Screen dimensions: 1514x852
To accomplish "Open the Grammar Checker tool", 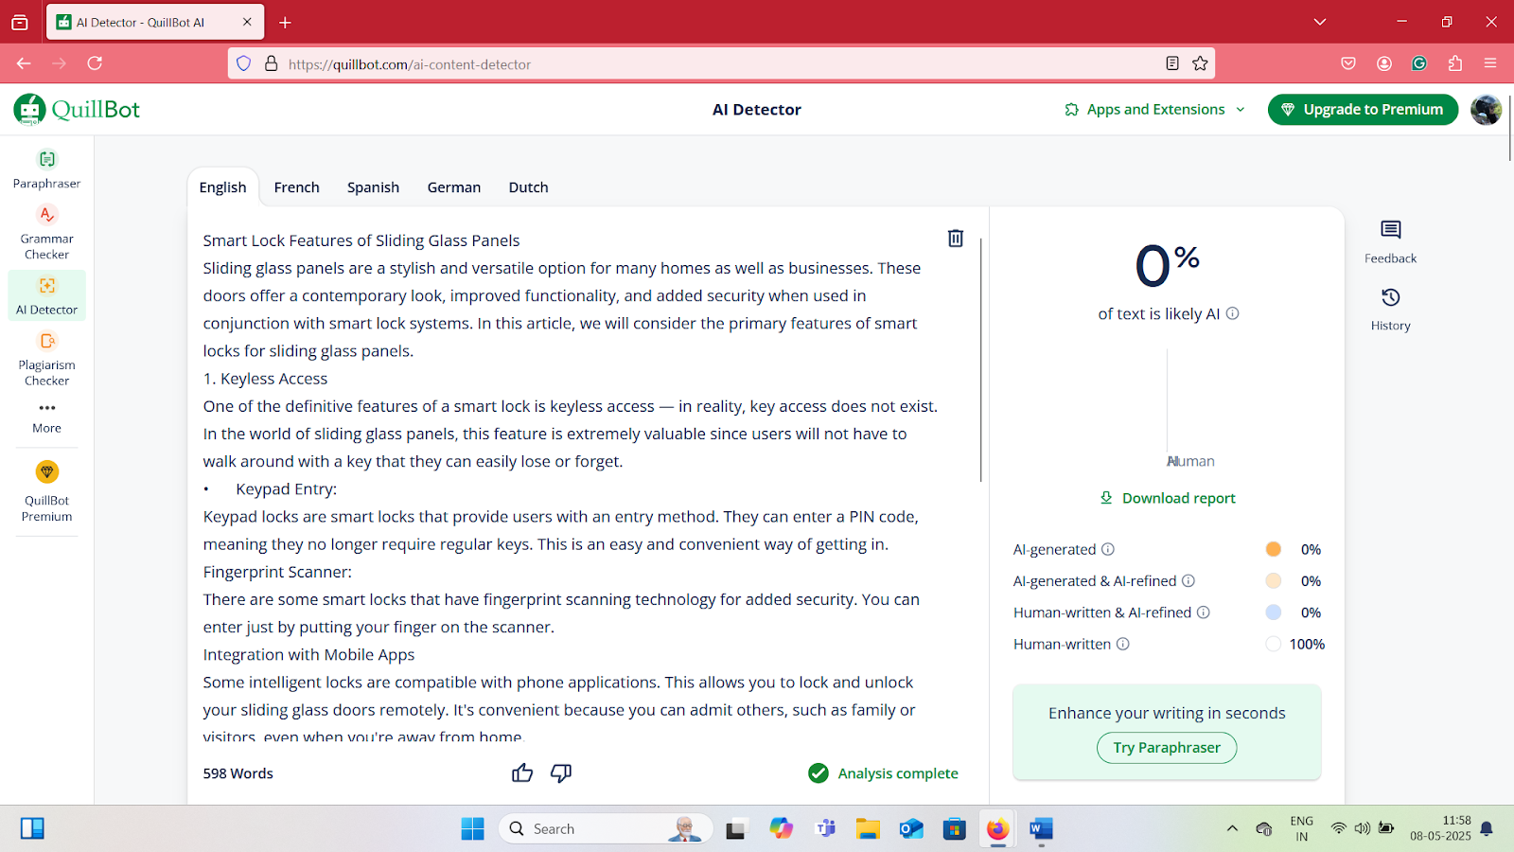I will (x=46, y=233).
